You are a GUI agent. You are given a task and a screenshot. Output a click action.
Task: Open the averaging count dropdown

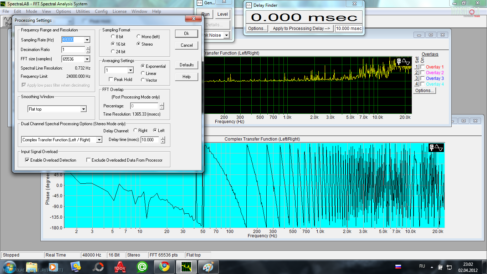tap(130, 70)
